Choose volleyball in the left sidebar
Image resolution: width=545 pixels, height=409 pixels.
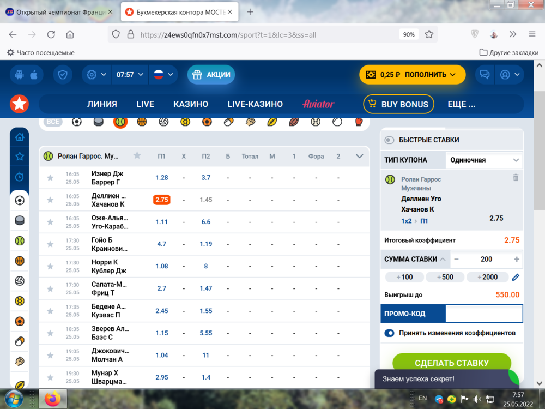click(20, 281)
